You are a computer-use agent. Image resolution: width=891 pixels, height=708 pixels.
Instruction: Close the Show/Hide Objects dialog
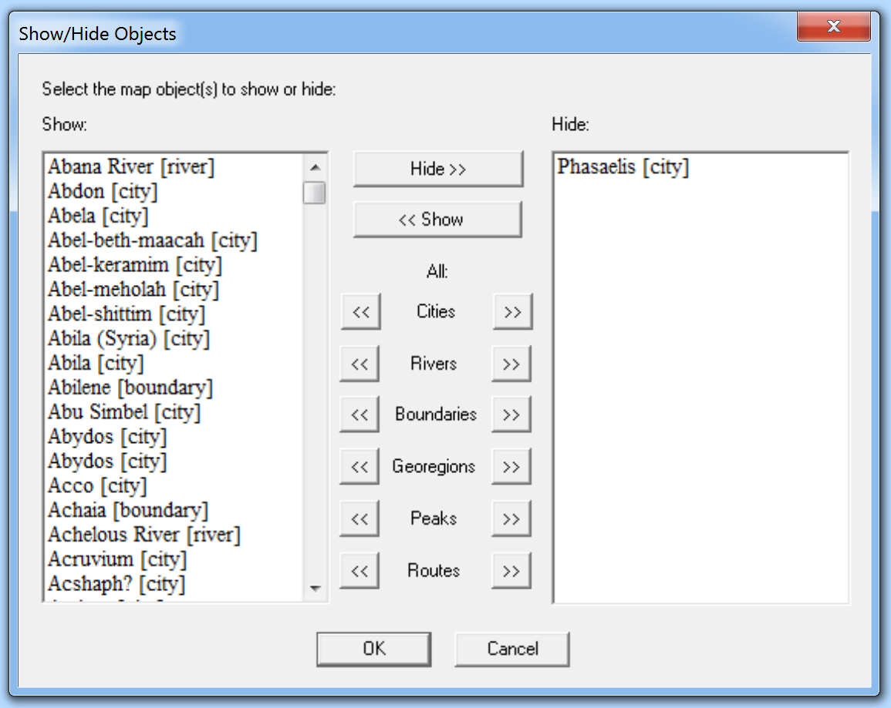click(833, 26)
